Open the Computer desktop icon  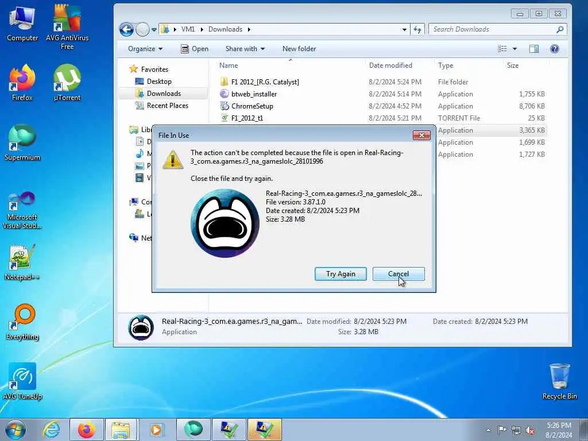(x=22, y=24)
